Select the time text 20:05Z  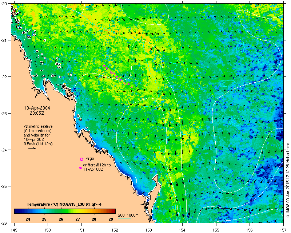point(37,113)
